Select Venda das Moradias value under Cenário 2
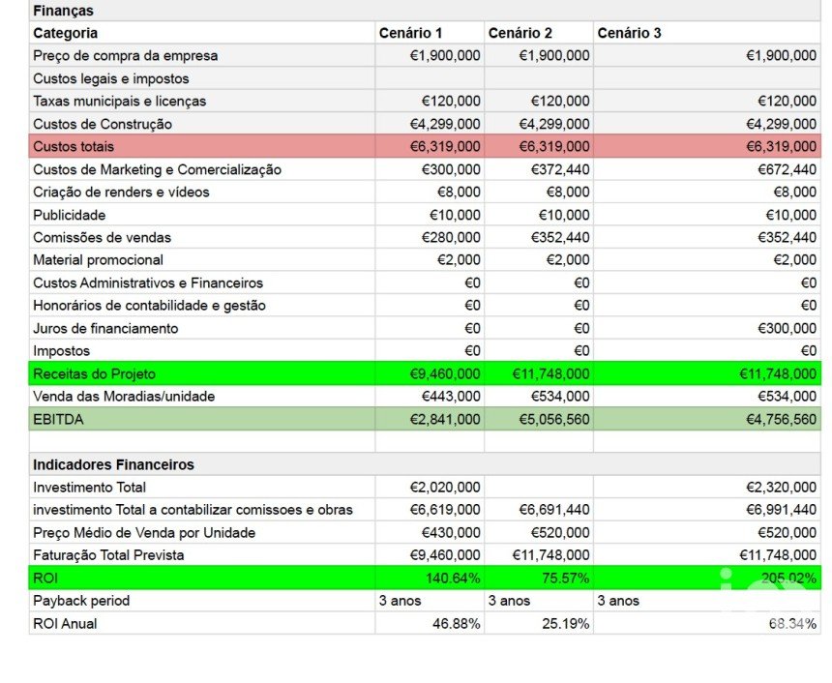The width and height of the screenshot is (832, 683). pos(560,397)
